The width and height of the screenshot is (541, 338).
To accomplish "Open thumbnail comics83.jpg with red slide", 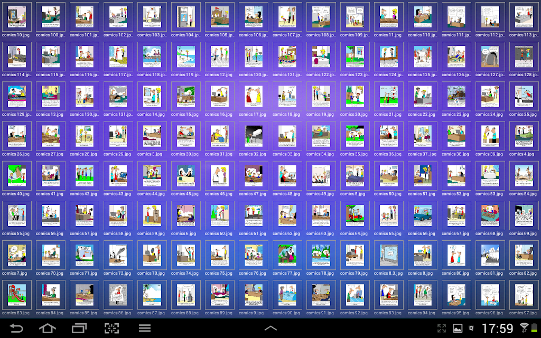I will tap(16, 295).
